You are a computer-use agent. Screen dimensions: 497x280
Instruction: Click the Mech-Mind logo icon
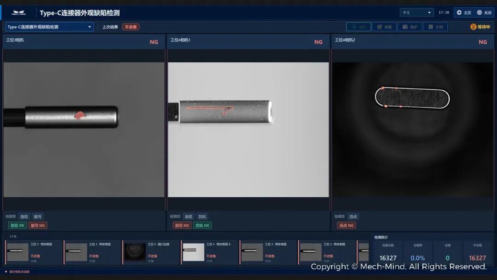[18, 13]
